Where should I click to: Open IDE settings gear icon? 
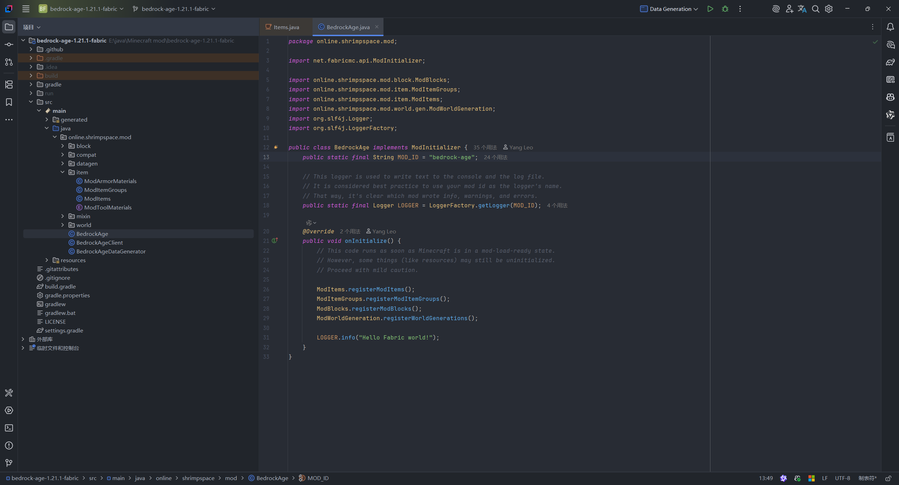pyautogui.click(x=829, y=9)
